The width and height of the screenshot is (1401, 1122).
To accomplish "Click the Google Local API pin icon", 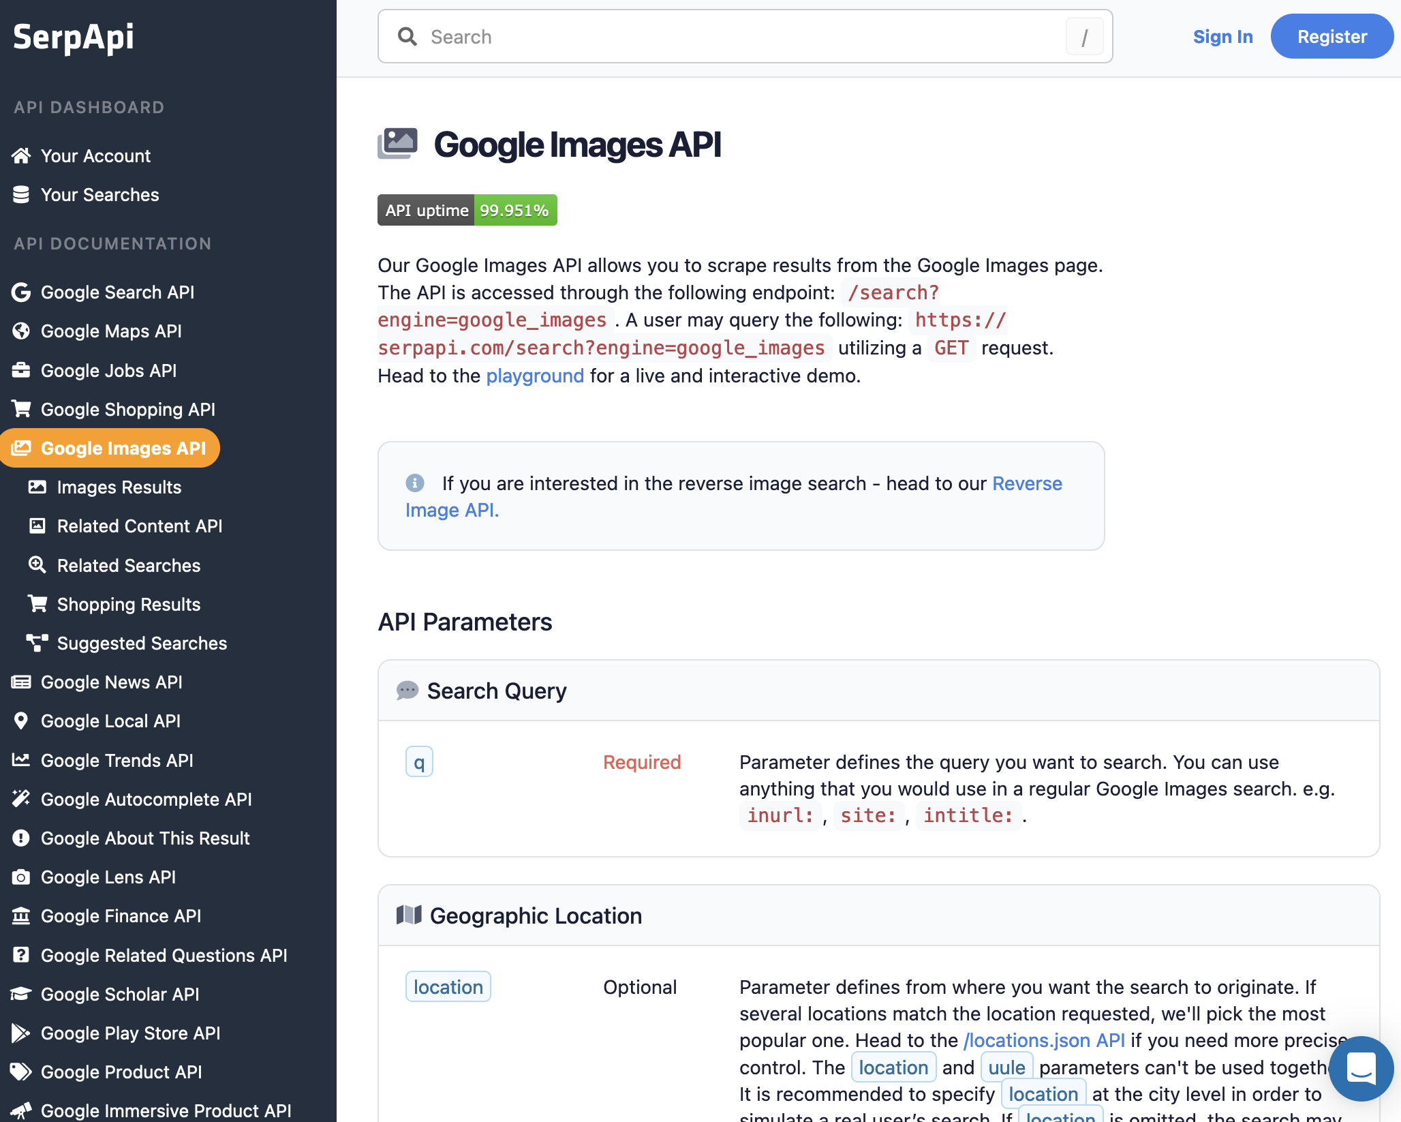I will point(21,721).
